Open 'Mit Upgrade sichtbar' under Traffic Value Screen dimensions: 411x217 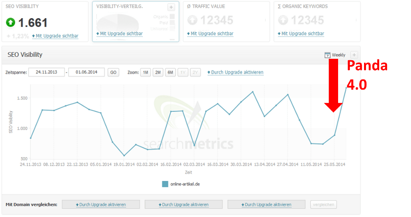pyautogui.click(x=210, y=34)
